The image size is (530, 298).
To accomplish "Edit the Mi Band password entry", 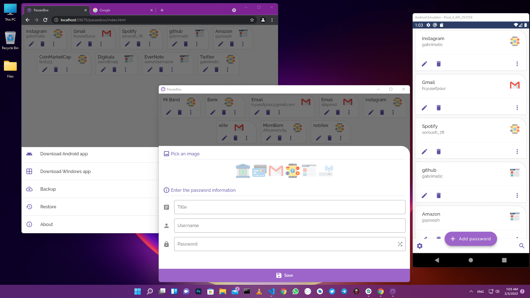I will [x=169, y=112].
